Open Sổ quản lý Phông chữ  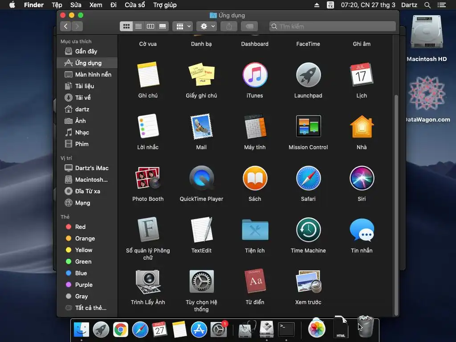tap(148, 229)
